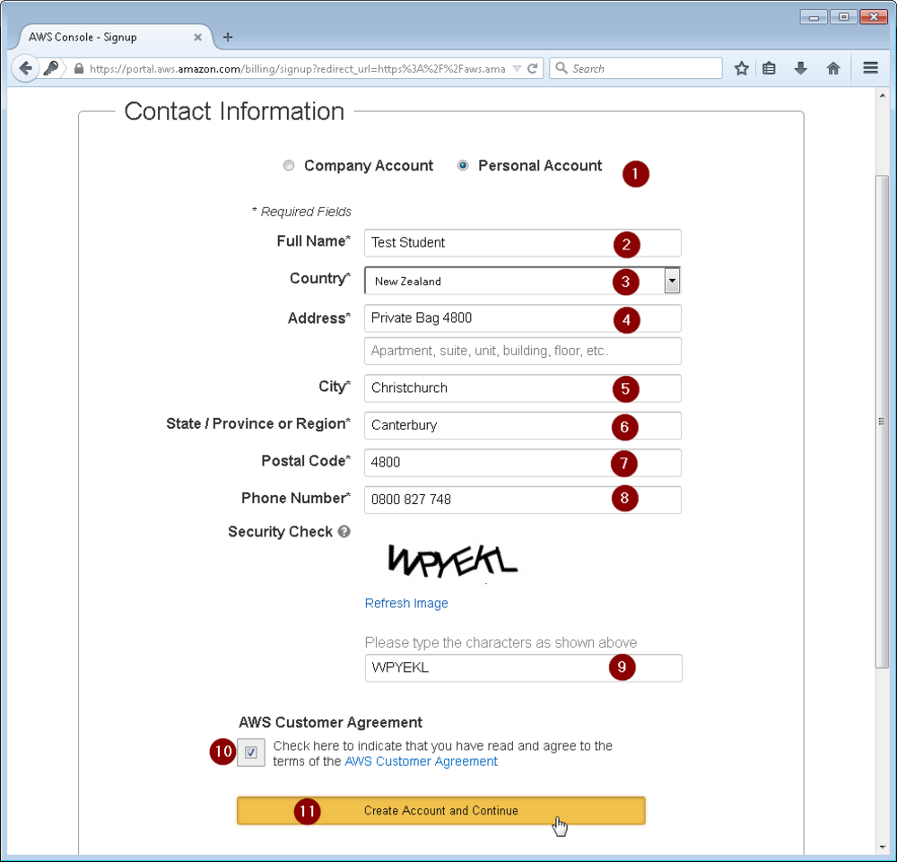Click the captcha characters input field
Viewport: 897px width, 862px height.
click(524, 668)
